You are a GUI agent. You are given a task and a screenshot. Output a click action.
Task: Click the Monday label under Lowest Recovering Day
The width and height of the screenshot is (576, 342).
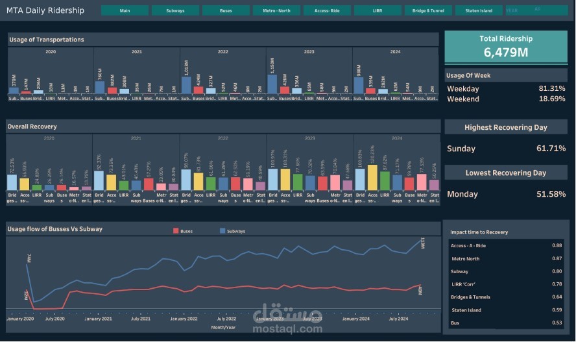point(462,194)
